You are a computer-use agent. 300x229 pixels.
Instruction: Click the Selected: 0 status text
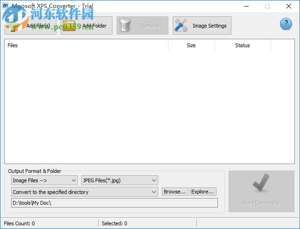tap(114, 223)
